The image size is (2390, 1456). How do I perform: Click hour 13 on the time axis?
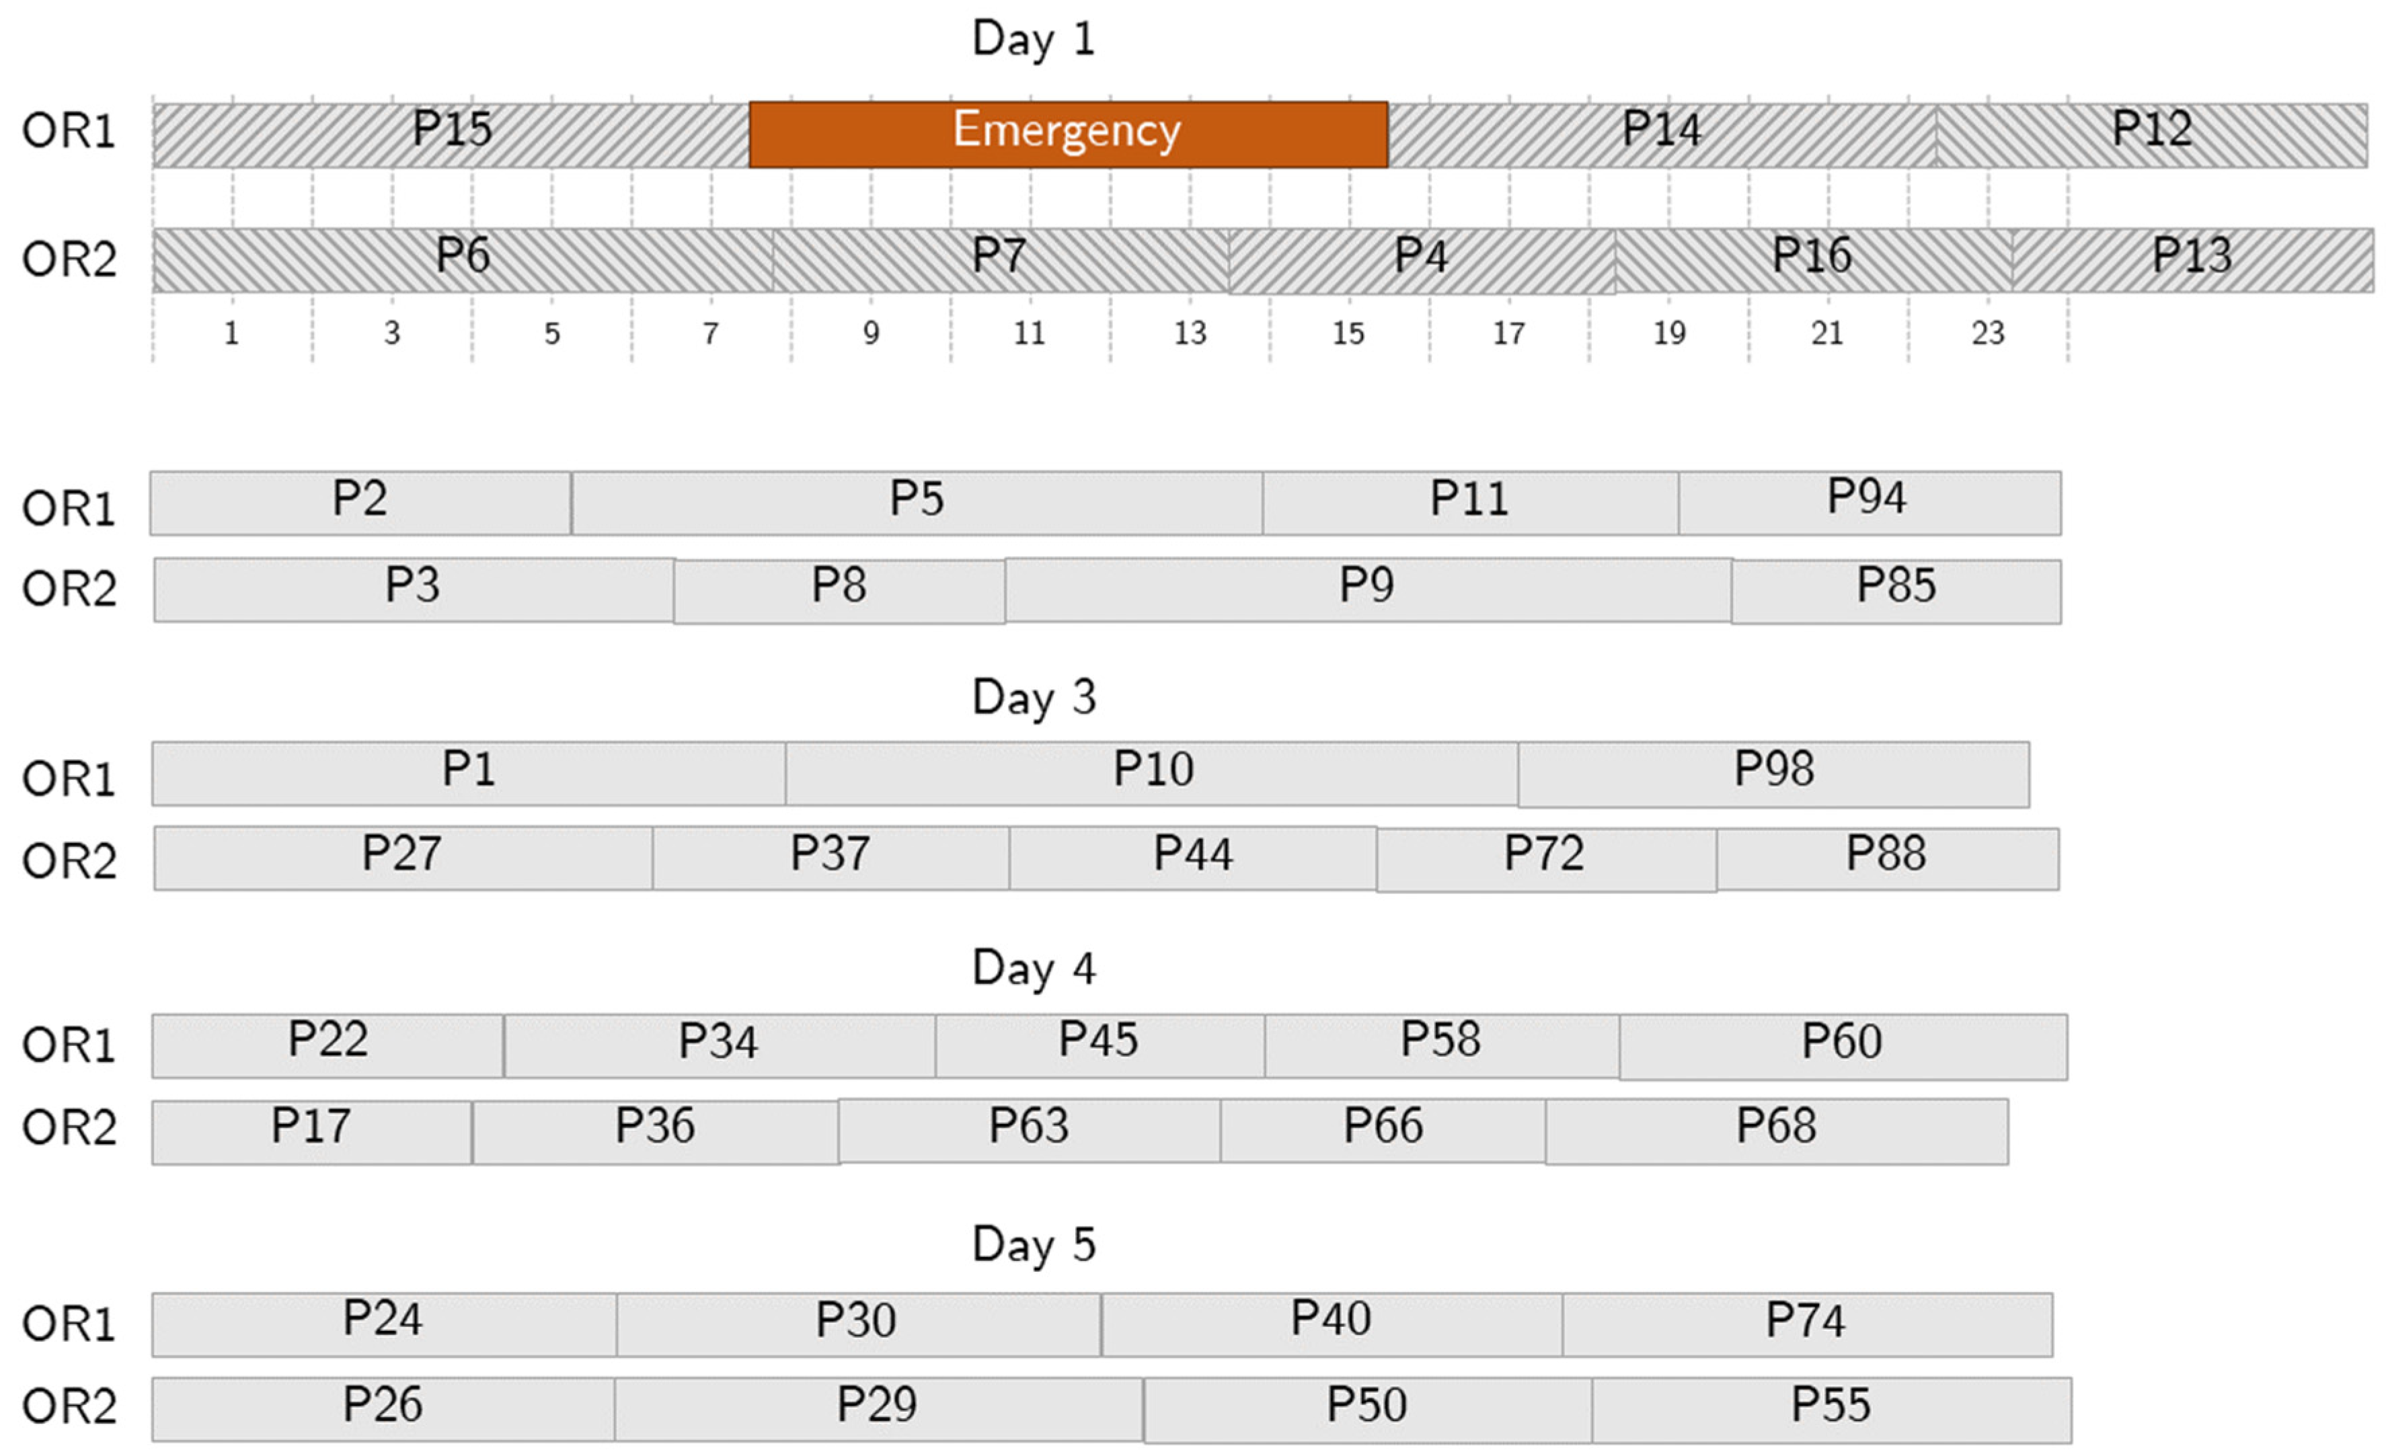pyautogui.click(x=1190, y=333)
